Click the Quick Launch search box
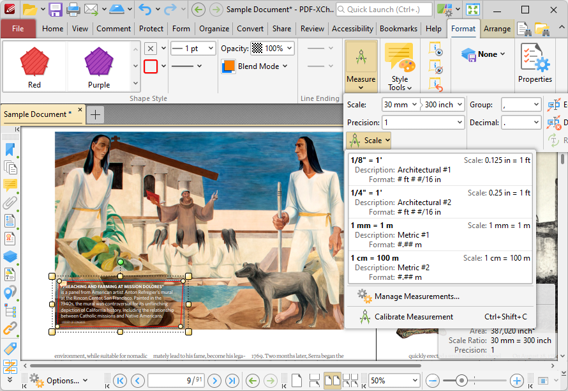The height and width of the screenshot is (391, 568). point(384,10)
